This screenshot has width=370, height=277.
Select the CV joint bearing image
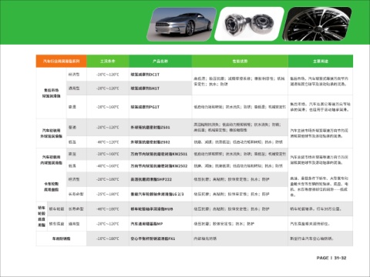point(250,24)
